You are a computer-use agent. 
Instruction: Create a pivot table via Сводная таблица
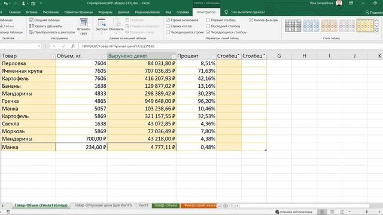pos(44,20)
